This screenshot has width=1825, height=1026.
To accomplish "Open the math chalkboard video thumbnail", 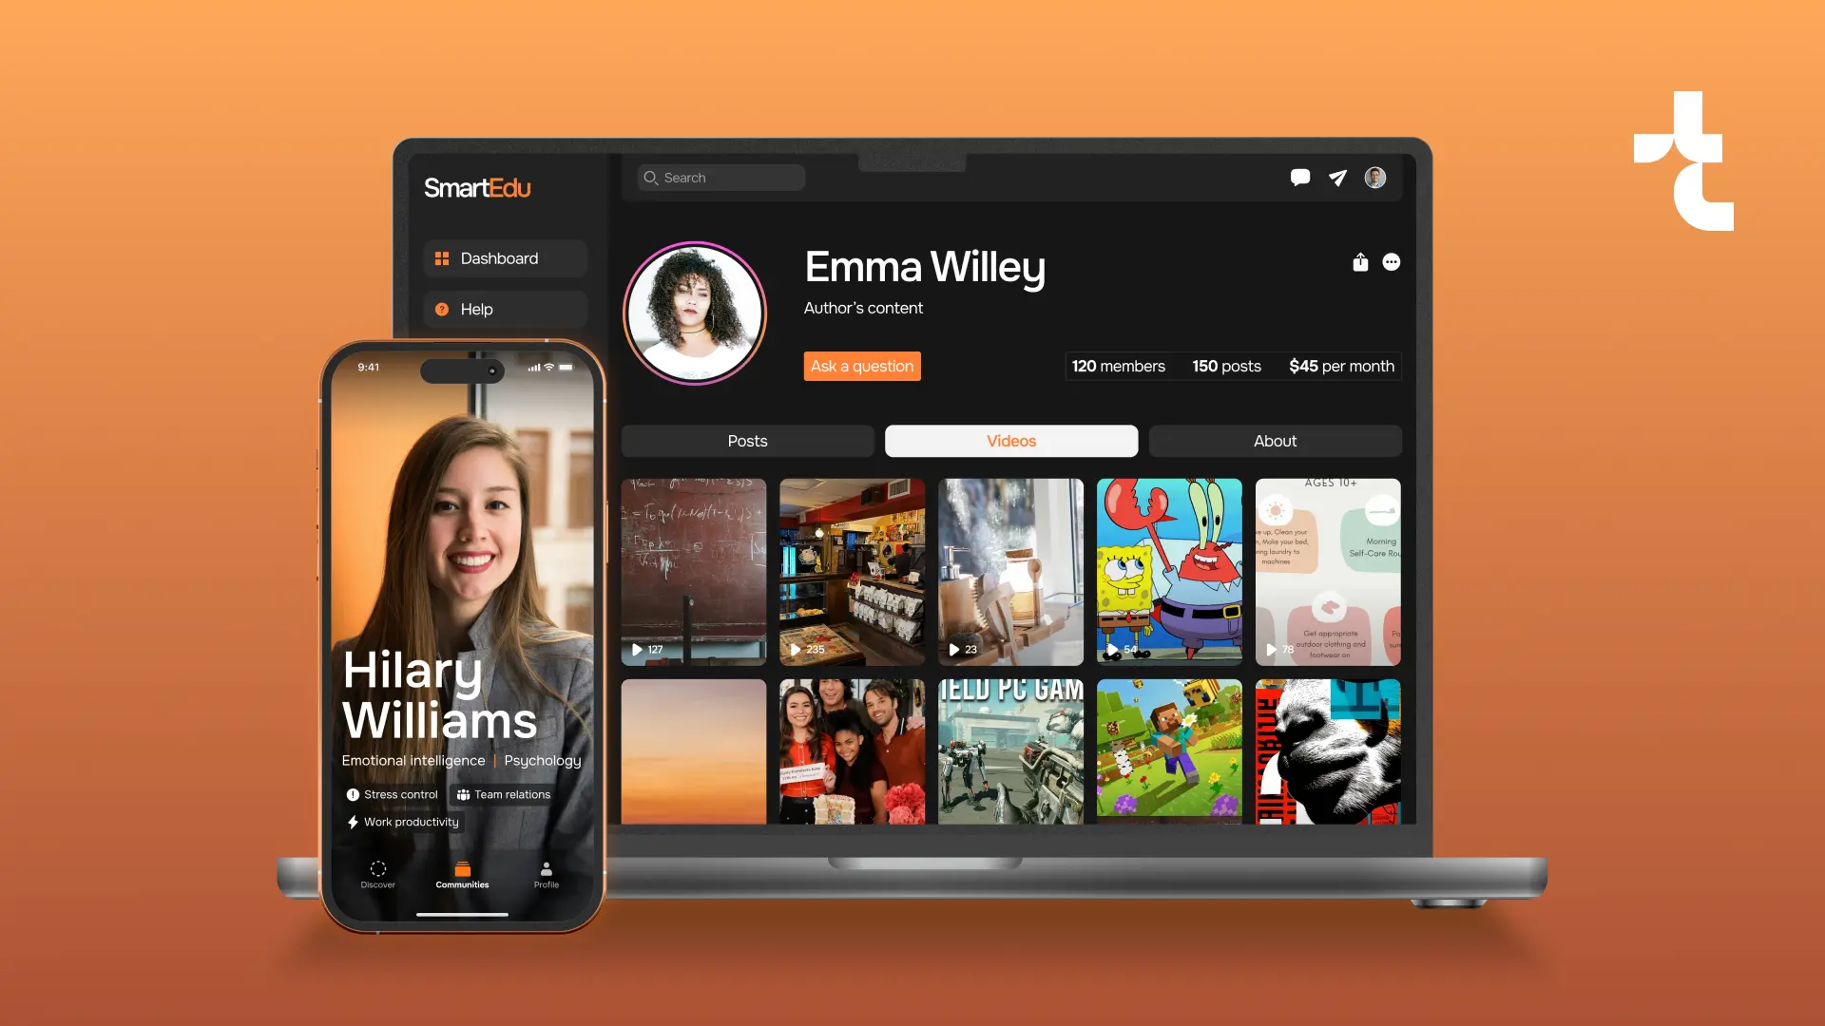I will (x=693, y=571).
